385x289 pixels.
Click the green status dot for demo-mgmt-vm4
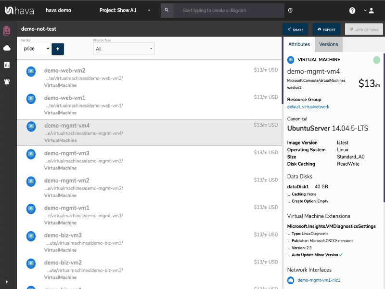[x=376, y=59]
